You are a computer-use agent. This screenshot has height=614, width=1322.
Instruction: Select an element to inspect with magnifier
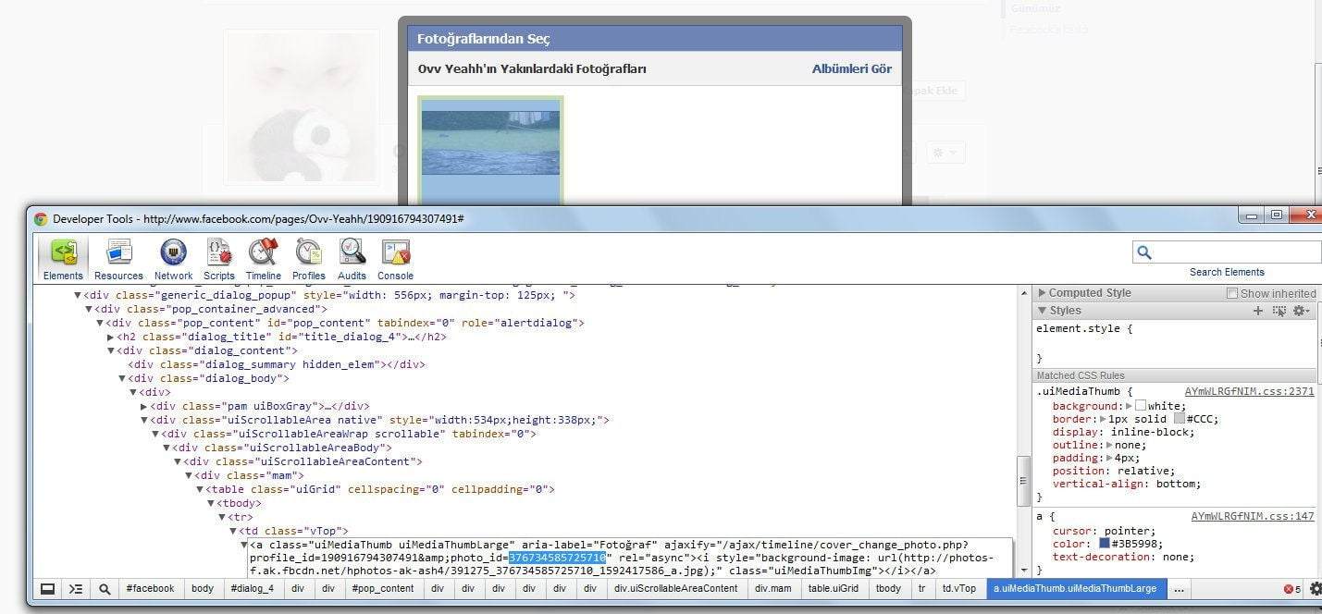point(105,588)
